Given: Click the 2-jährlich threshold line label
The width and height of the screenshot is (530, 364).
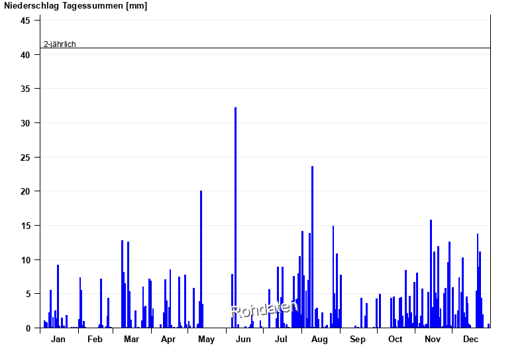Looking at the screenshot, I should click(x=60, y=44).
